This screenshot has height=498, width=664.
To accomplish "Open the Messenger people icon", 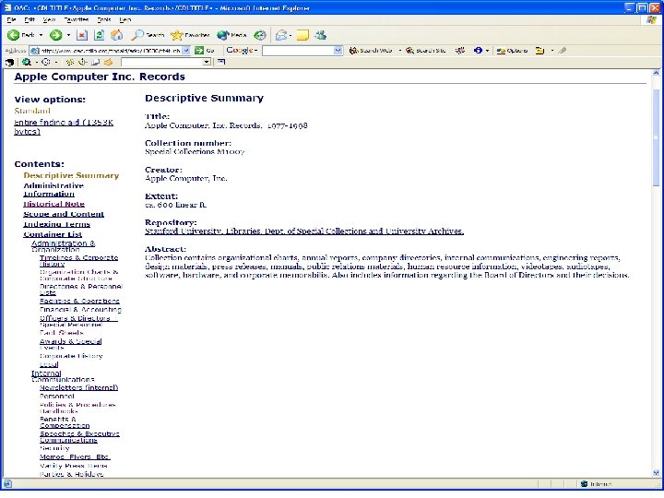I will pyautogui.click(x=321, y=35).
